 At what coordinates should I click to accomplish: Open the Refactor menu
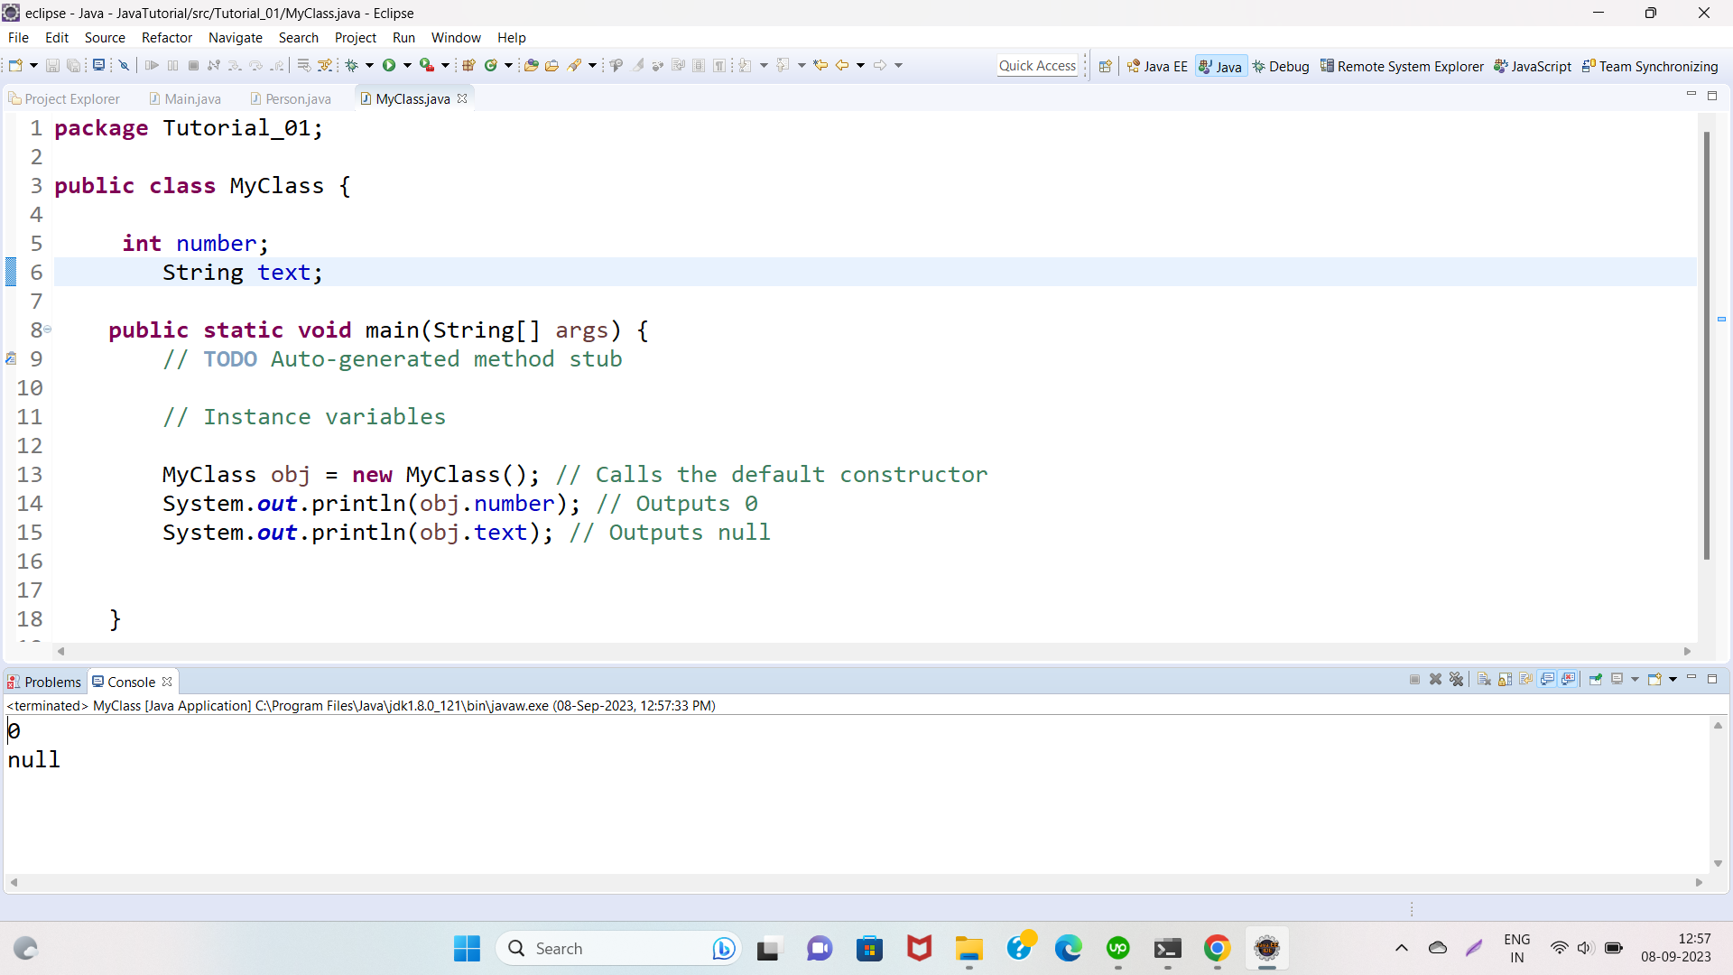167,38
